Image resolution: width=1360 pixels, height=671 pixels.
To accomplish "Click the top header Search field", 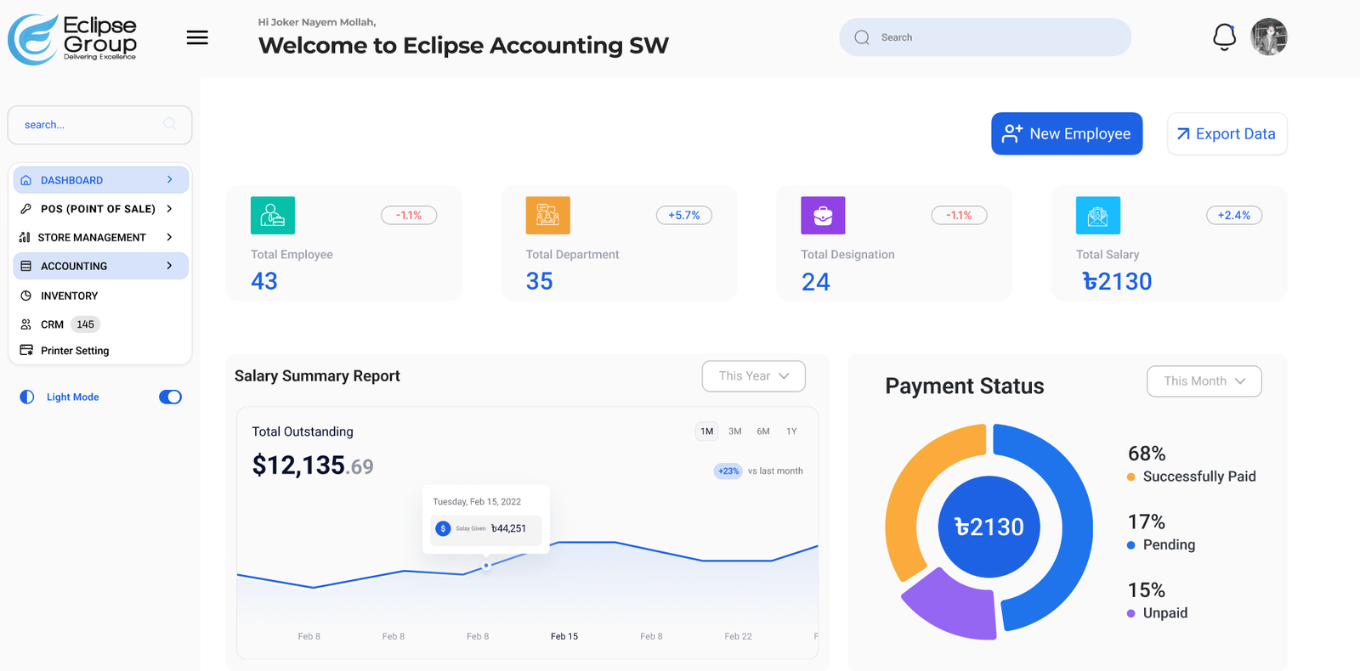I will coord(984,37).
